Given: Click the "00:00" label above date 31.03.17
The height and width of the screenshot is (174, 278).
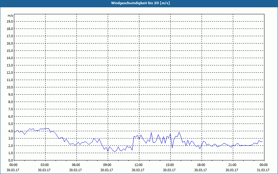Looking at the screenshot, I should 264,165.
